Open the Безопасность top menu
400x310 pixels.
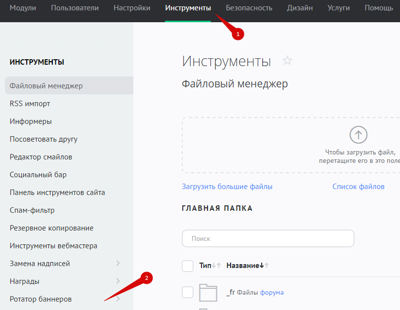coord(249,8)
